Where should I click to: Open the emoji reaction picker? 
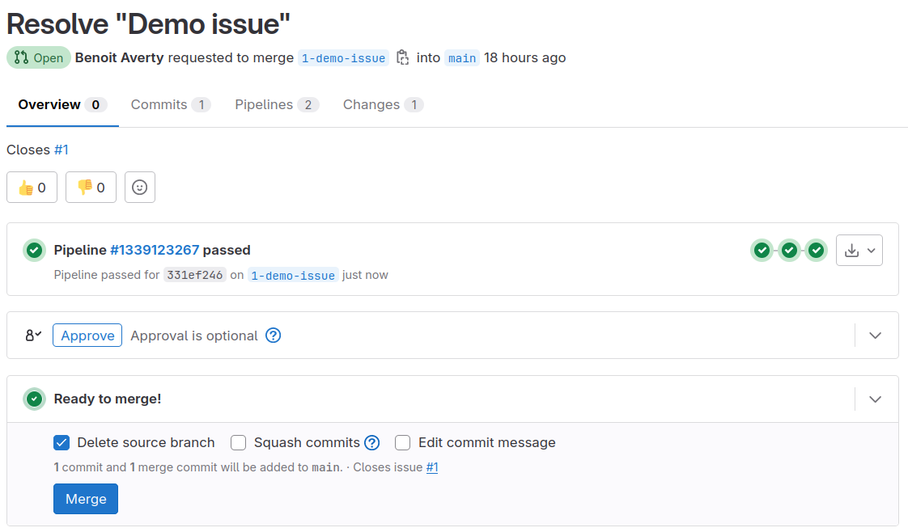[x=139, y=187]
